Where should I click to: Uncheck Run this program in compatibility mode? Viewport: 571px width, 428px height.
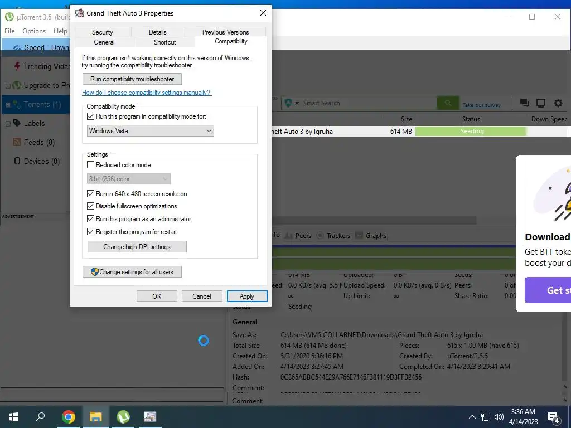91,116
